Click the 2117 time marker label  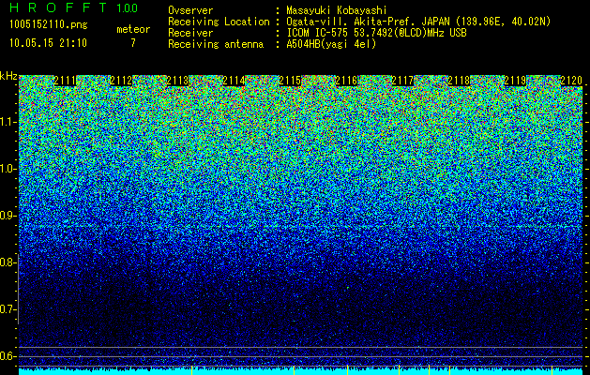(x=402, y=81)
